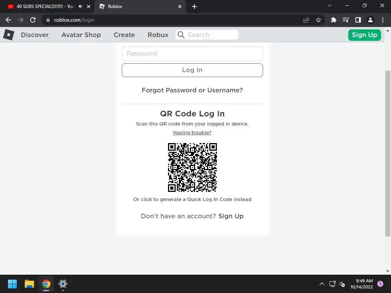The width and height of the screenshot is (391, 293).
Task: Open the Chrome profile icon
Action: point(370,20)
